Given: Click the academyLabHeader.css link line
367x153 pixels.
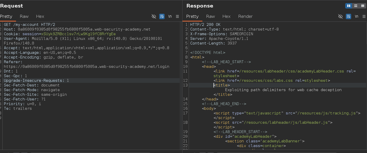Looking at the screenshot, I should pyautogui.click(x=285, y=71).
